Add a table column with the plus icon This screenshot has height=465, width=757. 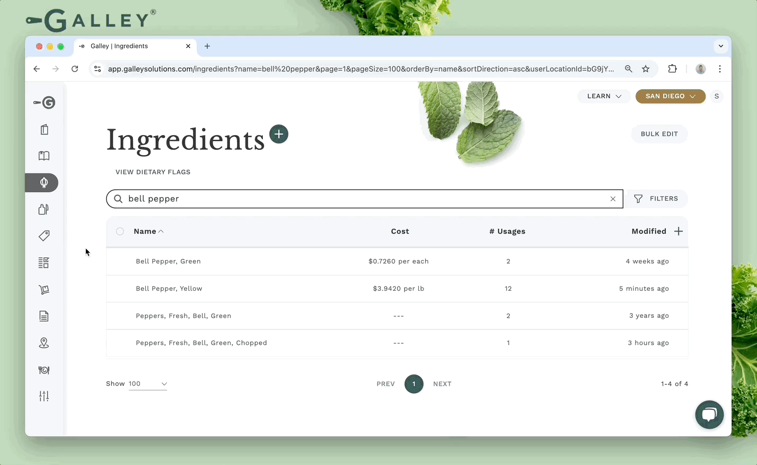point(679,231)
